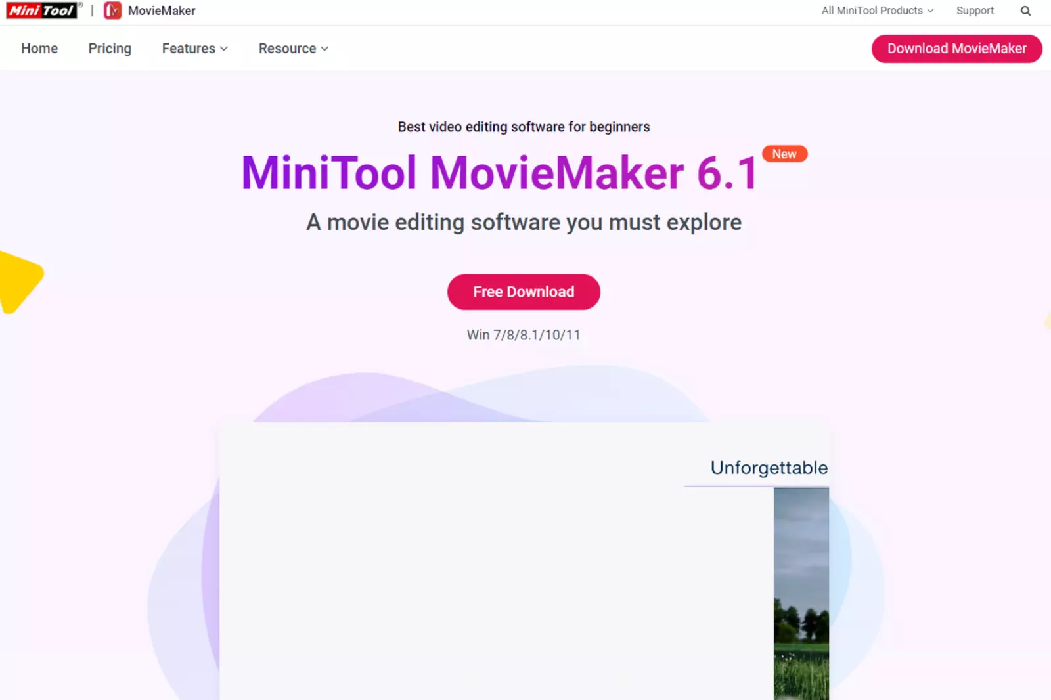Click the New badge
1051x700 pixels.
tap(784, 154)
